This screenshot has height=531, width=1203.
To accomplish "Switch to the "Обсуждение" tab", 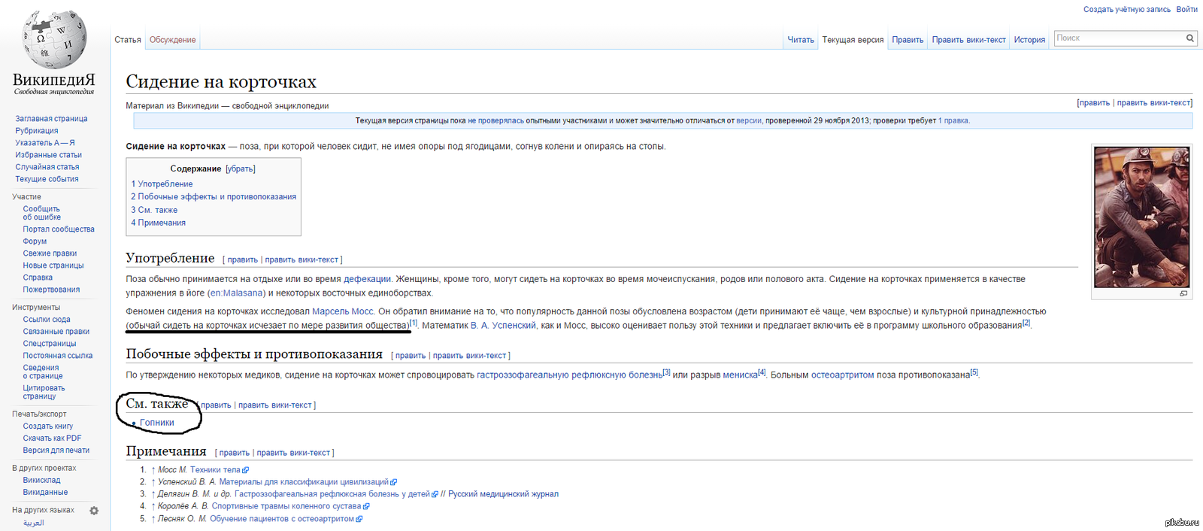I will pyautogui.click(x=172, y=40).
